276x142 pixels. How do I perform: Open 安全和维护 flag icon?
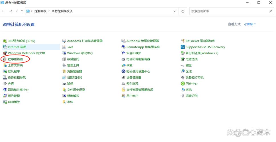pyautogui.click(x=123, y=53)
